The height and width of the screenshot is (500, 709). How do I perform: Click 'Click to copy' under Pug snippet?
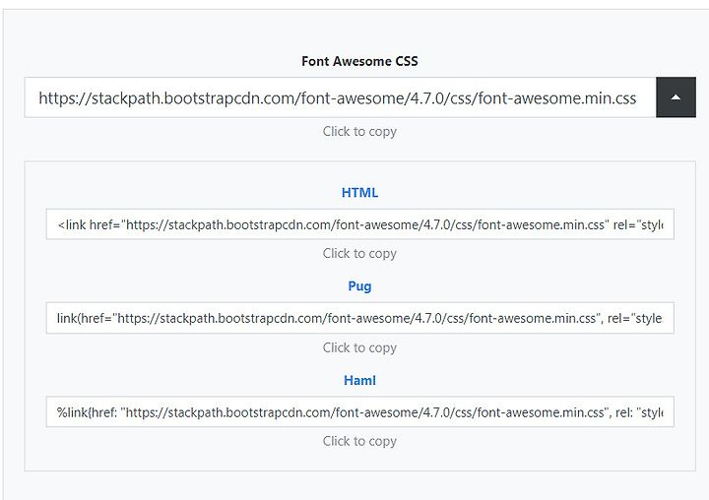tap(360, 347)
